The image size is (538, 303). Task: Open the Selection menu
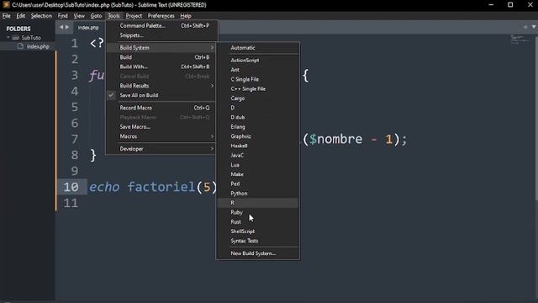(x=41, y=16)
